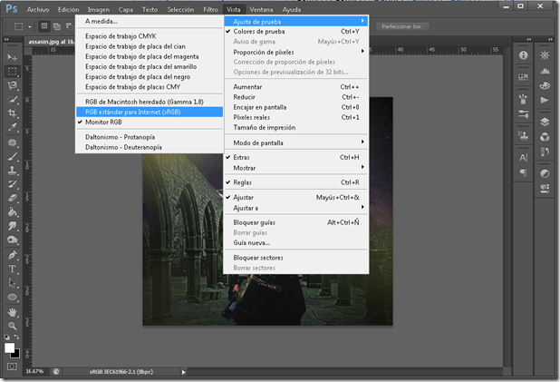Choose Daltonismo - Protanopía proof
This screenshot has width=560, height=382.
tap(150, 137)
